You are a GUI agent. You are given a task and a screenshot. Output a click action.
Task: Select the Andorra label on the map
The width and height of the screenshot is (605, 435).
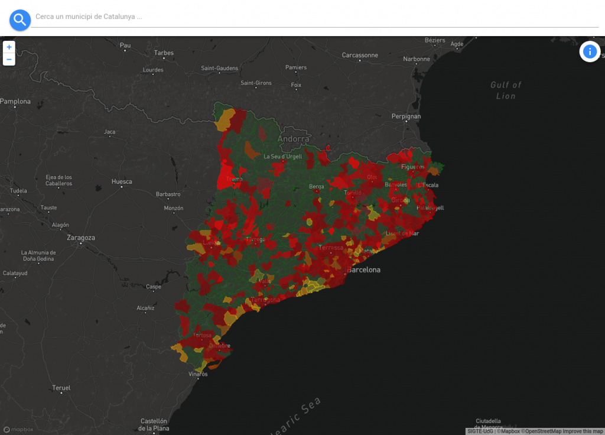pos(293,139)
